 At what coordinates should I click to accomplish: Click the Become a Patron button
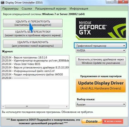pos(113,121)
